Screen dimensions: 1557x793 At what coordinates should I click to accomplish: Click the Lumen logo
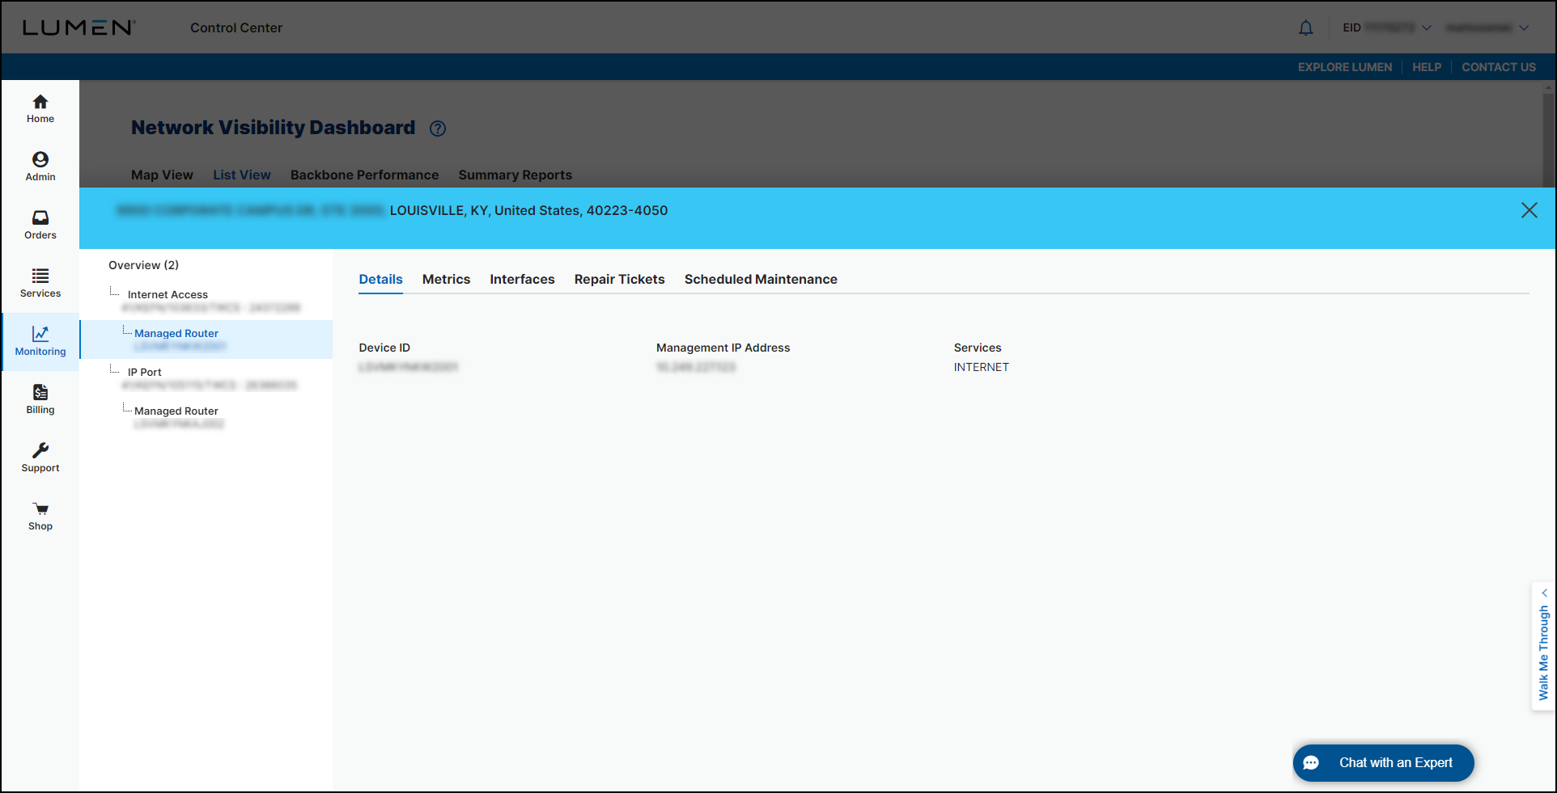point(78,27)
